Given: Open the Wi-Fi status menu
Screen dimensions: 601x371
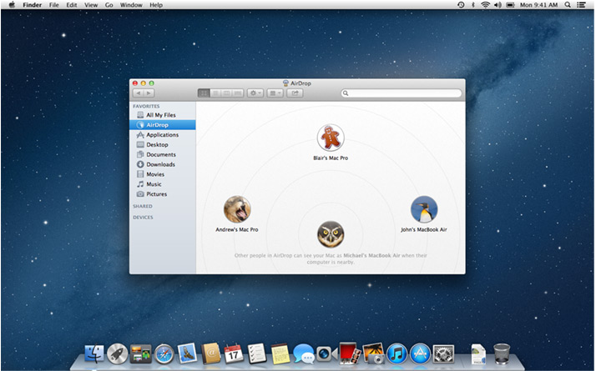Looking at the screenshot, I should (x=486, y=5).
